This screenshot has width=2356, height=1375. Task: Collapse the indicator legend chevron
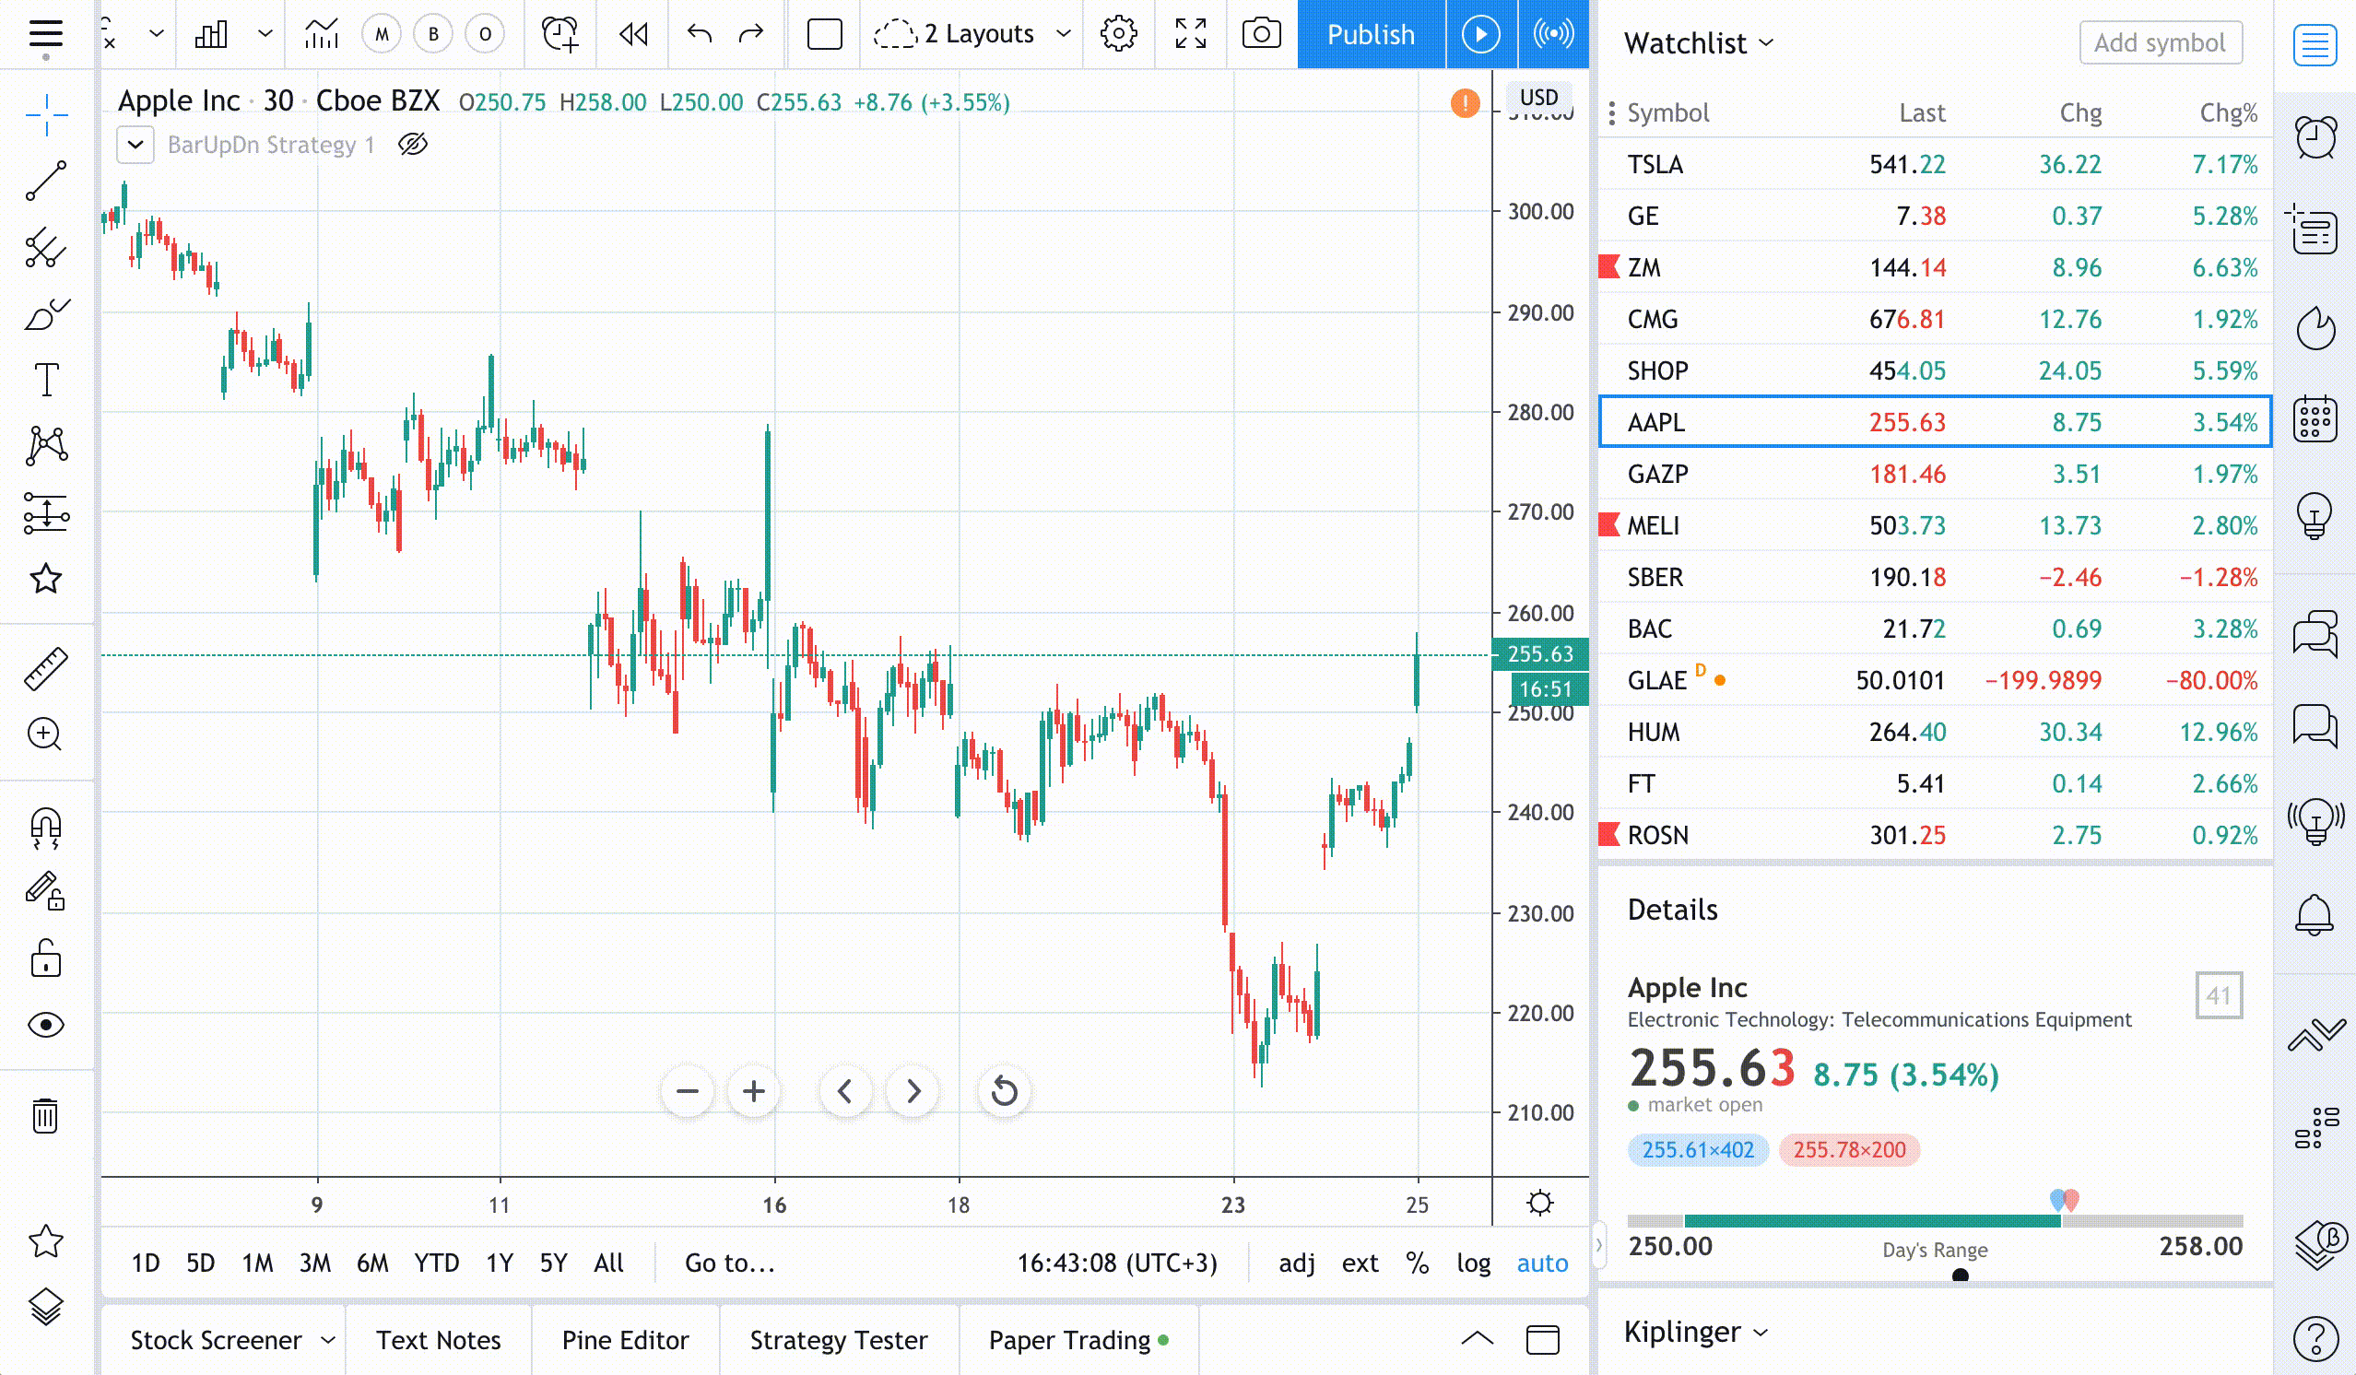tap(135, 145)
